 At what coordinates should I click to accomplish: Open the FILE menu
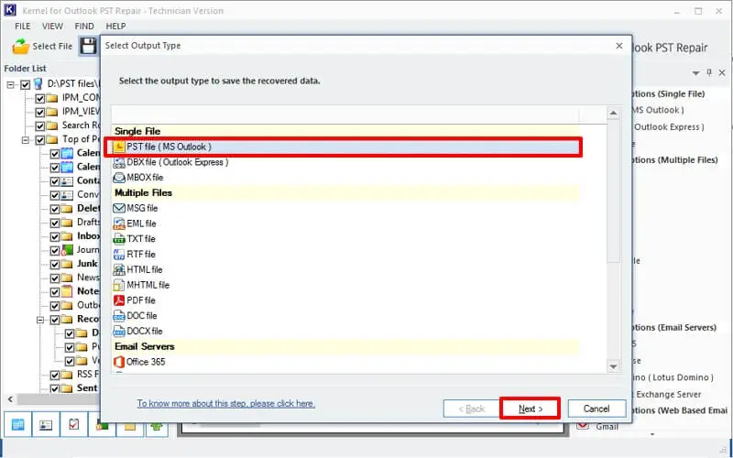tap(22, 27)
